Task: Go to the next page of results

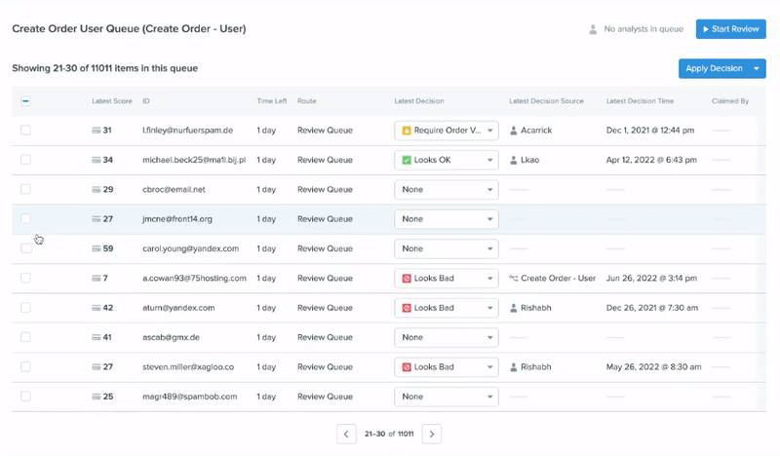Action: point(431,435)
